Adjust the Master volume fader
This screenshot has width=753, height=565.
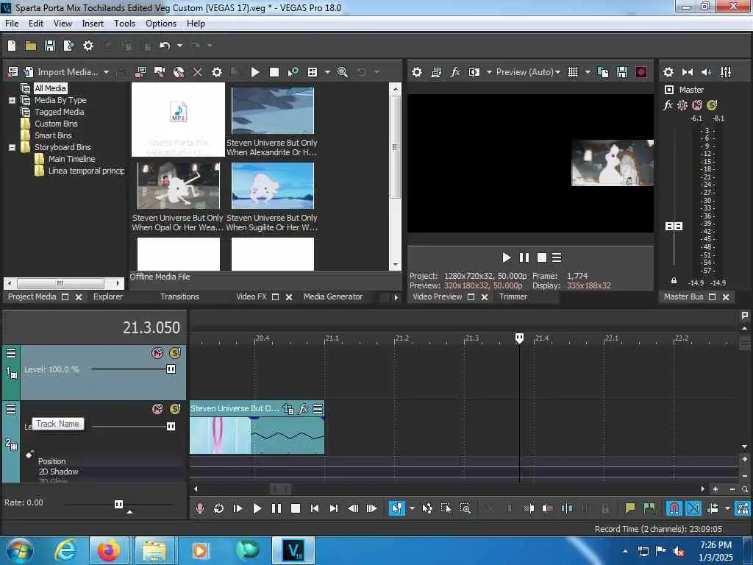(x=674, y=227)
